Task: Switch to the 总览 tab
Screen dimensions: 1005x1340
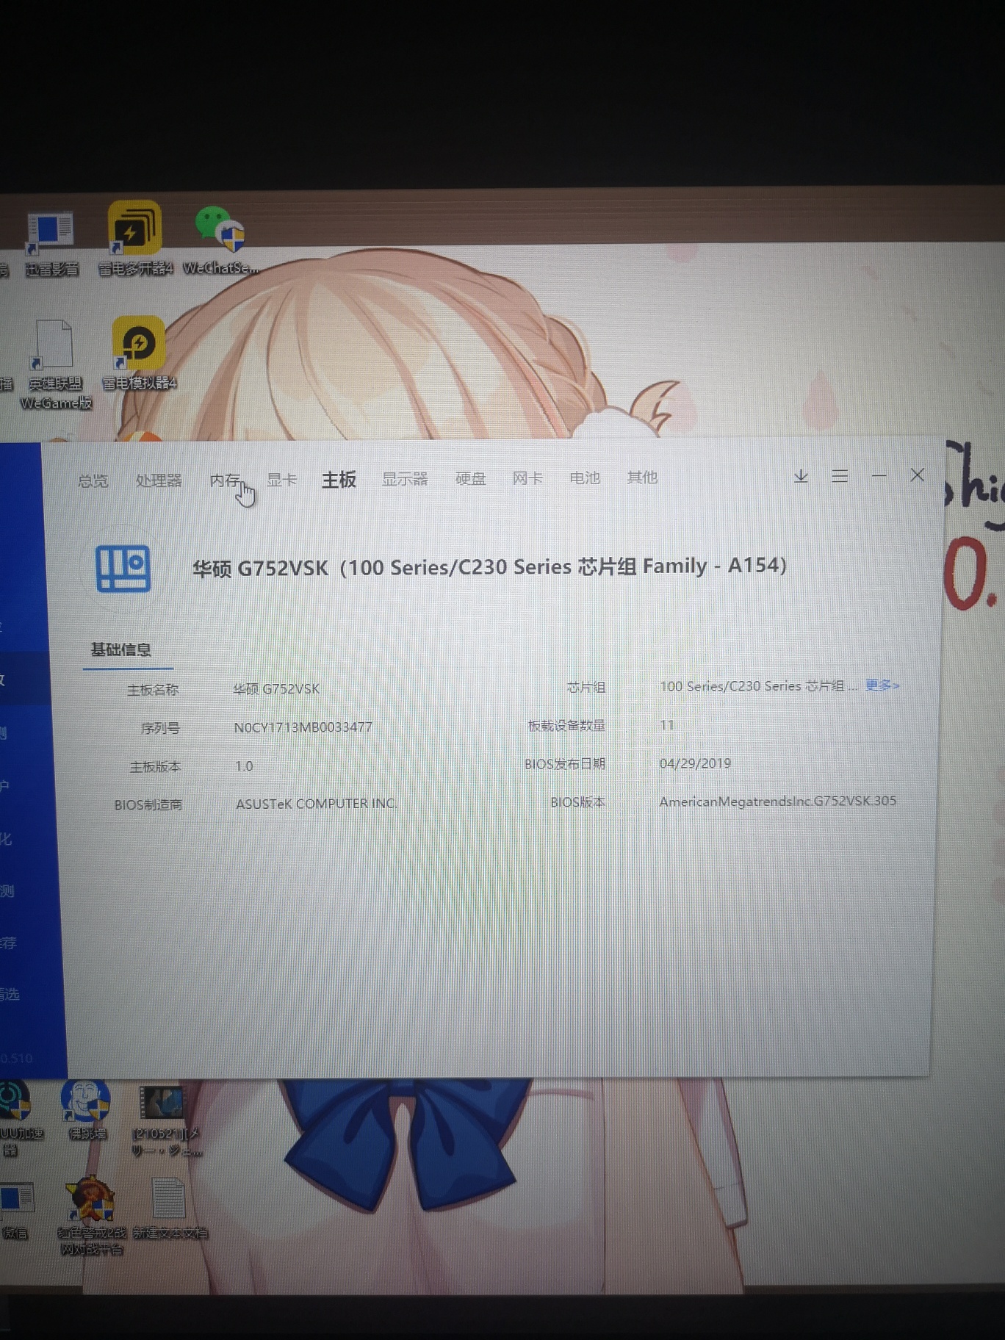Action: tap(93, 481)
